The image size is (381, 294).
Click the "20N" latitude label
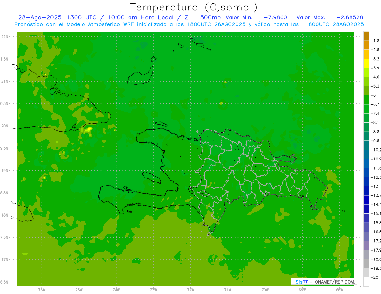coord(5,126)
